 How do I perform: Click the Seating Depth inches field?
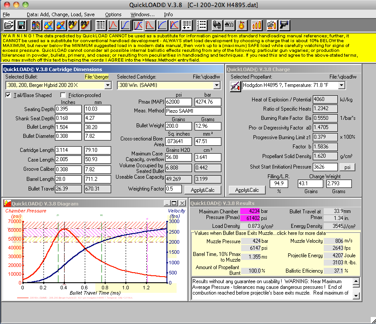click(x=68, y=109)
